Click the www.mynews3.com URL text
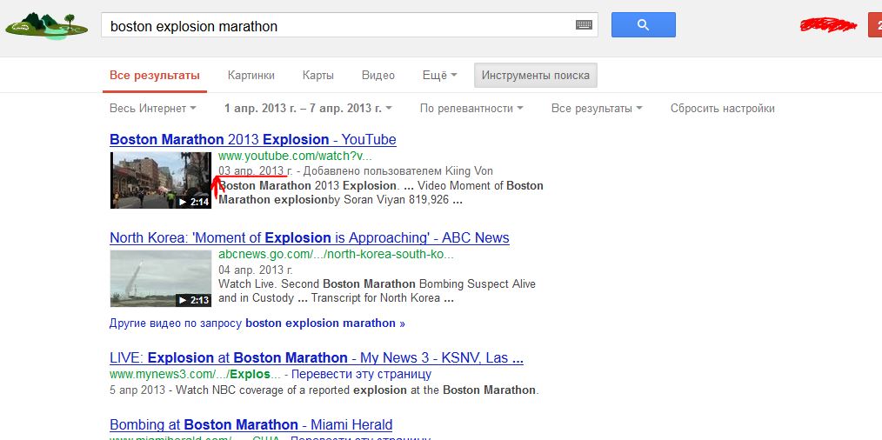 coord(195,374)
